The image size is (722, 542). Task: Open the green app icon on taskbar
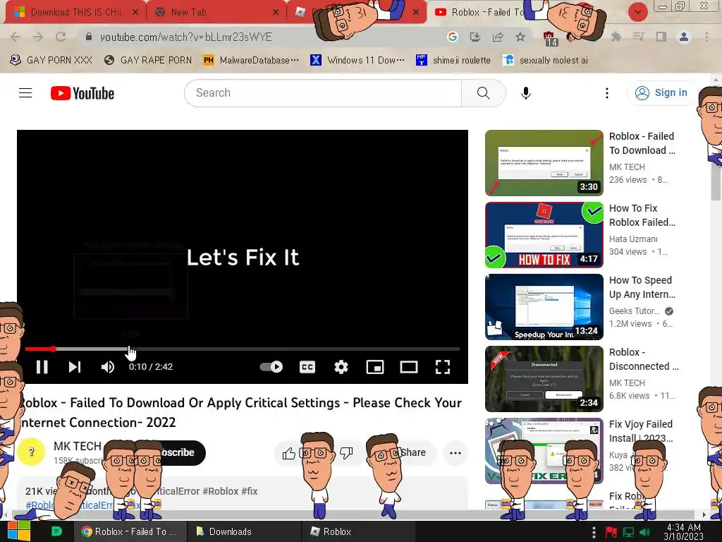pos(56,531)
